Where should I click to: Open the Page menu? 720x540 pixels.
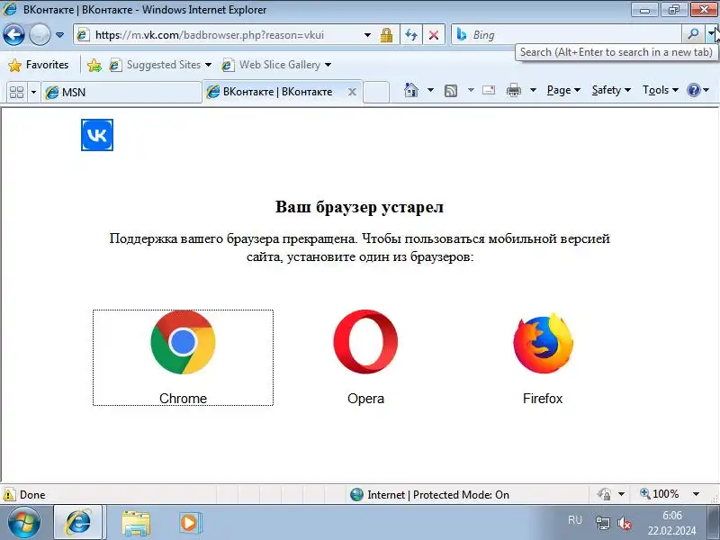[x=563, y=90]
